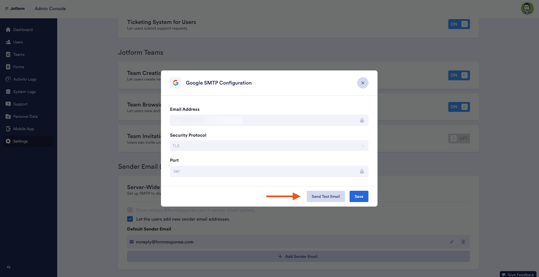Close the Google SMTP Configuration dialog
This screenshot has width=539, height=277.
[x=362, y=83]
